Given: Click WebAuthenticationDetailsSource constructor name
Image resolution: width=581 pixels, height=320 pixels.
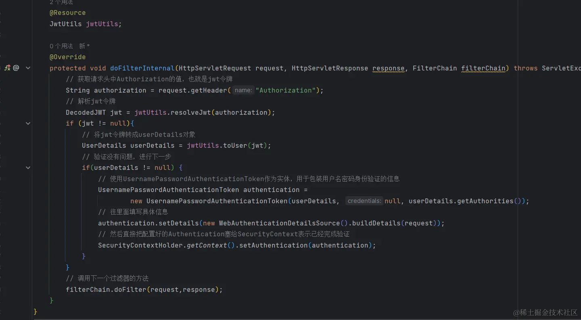Looking at the screenshot, I should coord(280,223).
